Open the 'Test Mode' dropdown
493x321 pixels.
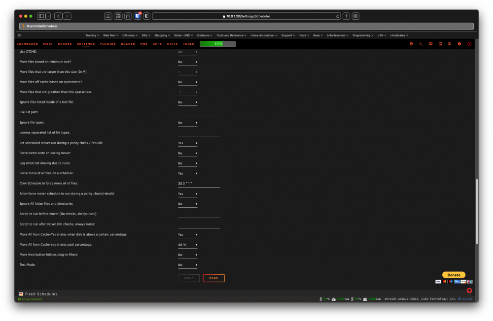(188, 265)
